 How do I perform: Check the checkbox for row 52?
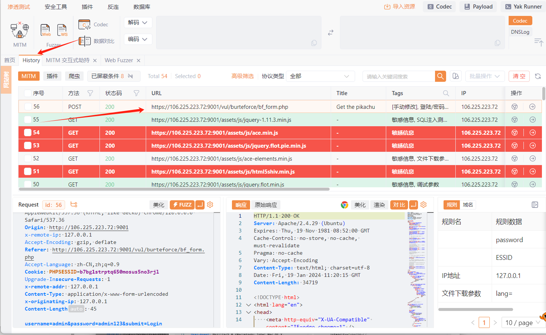click(28, 158)
